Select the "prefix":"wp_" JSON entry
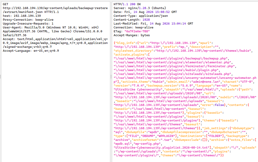Image resolution: width=258 pixels, height=162 pixels. (175, 47)
